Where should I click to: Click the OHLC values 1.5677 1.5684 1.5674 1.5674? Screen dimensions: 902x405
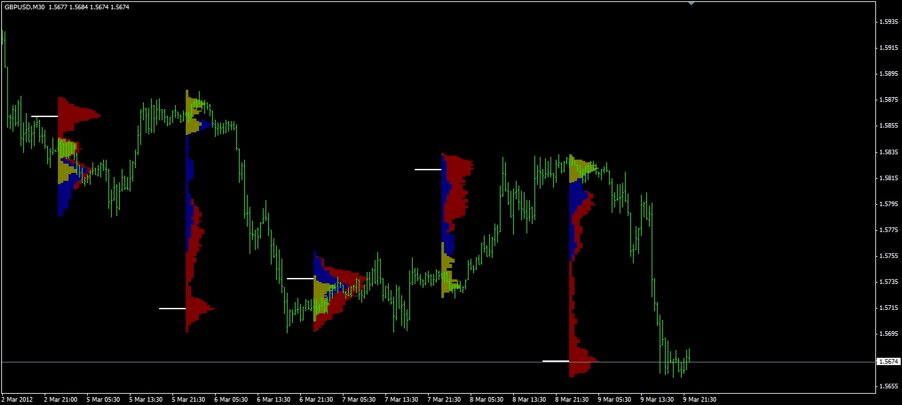tap(89, 7)
